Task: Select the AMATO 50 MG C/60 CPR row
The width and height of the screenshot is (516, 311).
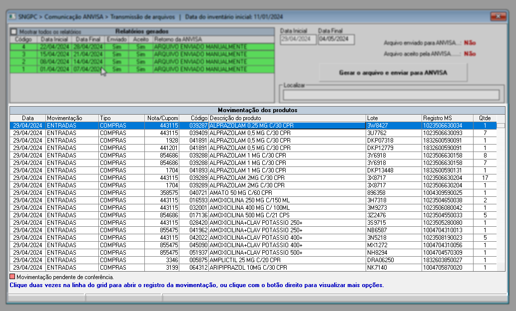Action: 287,192
